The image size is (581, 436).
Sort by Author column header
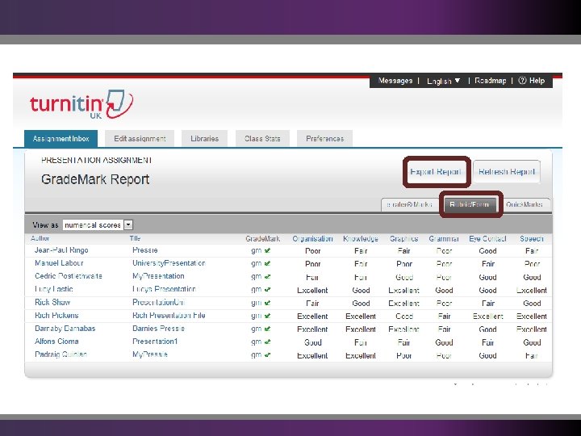point(40,238)
